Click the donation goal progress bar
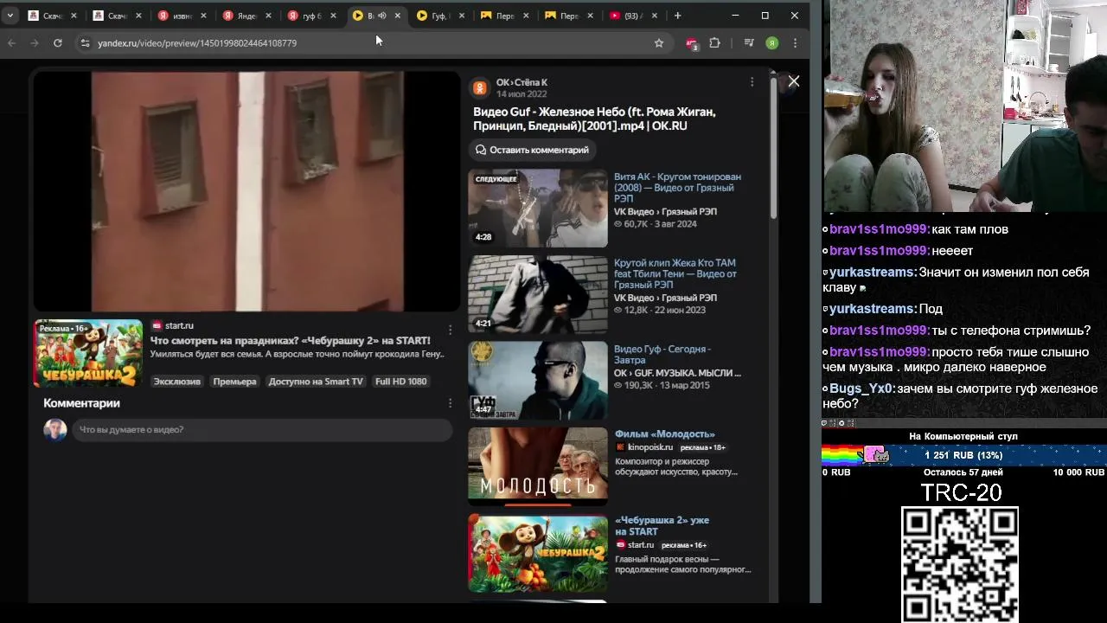The height and width of the screenshot is (623, 1107). point(963,455)
